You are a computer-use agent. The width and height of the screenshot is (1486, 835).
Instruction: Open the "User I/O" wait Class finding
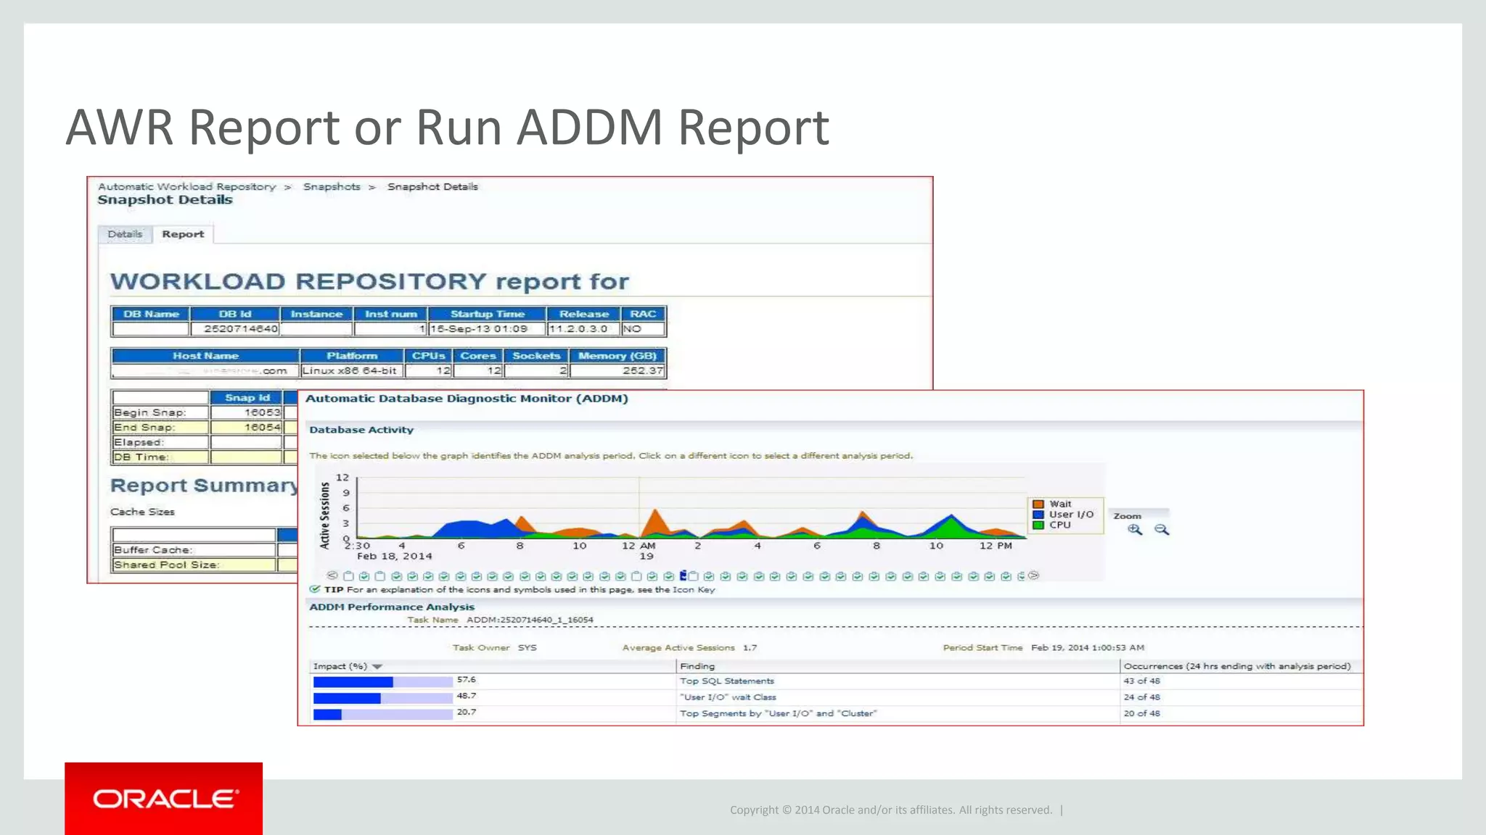(728, 697)
